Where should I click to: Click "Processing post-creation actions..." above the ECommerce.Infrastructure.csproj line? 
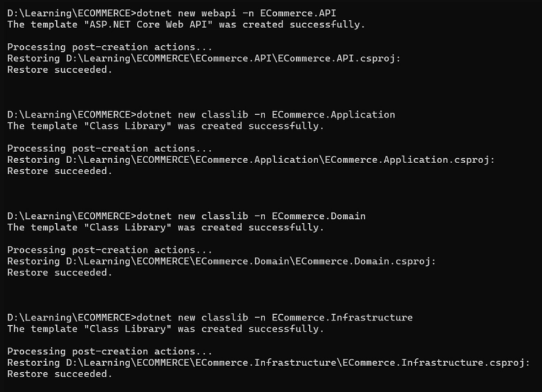pyautogui.click(x=109, y=351)
